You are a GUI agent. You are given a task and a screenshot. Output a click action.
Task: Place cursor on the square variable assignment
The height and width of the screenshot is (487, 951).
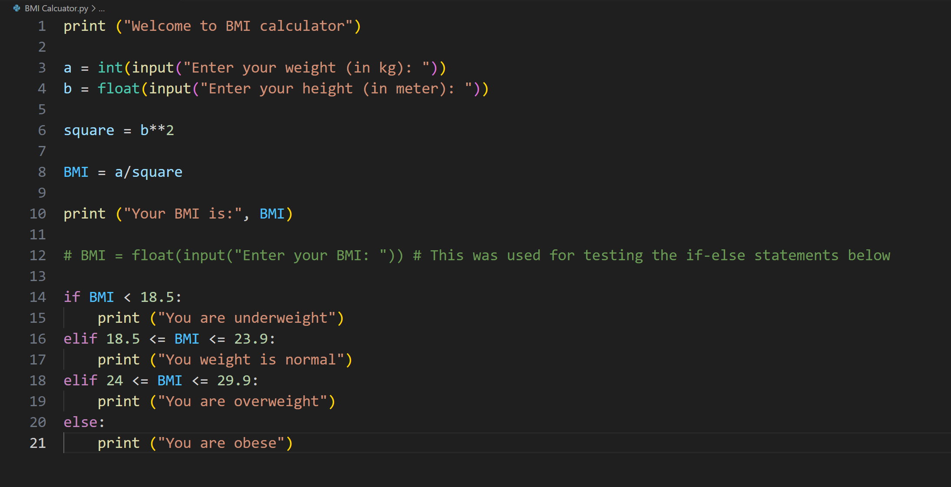click(89, 130)
